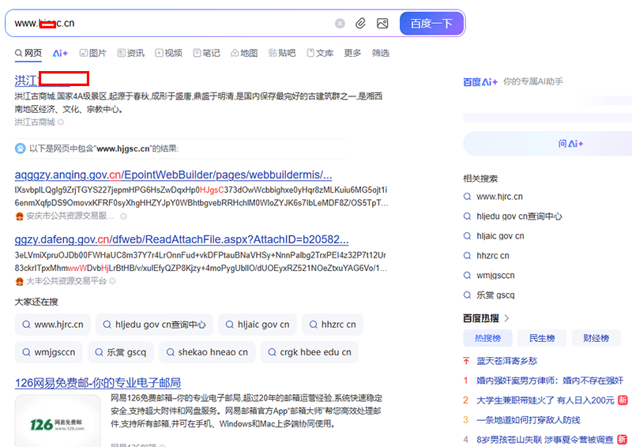Click the clear search text icon
Screen dimensions: 632x447
pos(340,24)
